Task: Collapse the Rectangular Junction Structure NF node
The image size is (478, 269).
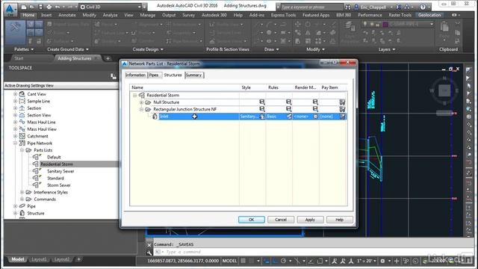Action: point(141,109)
